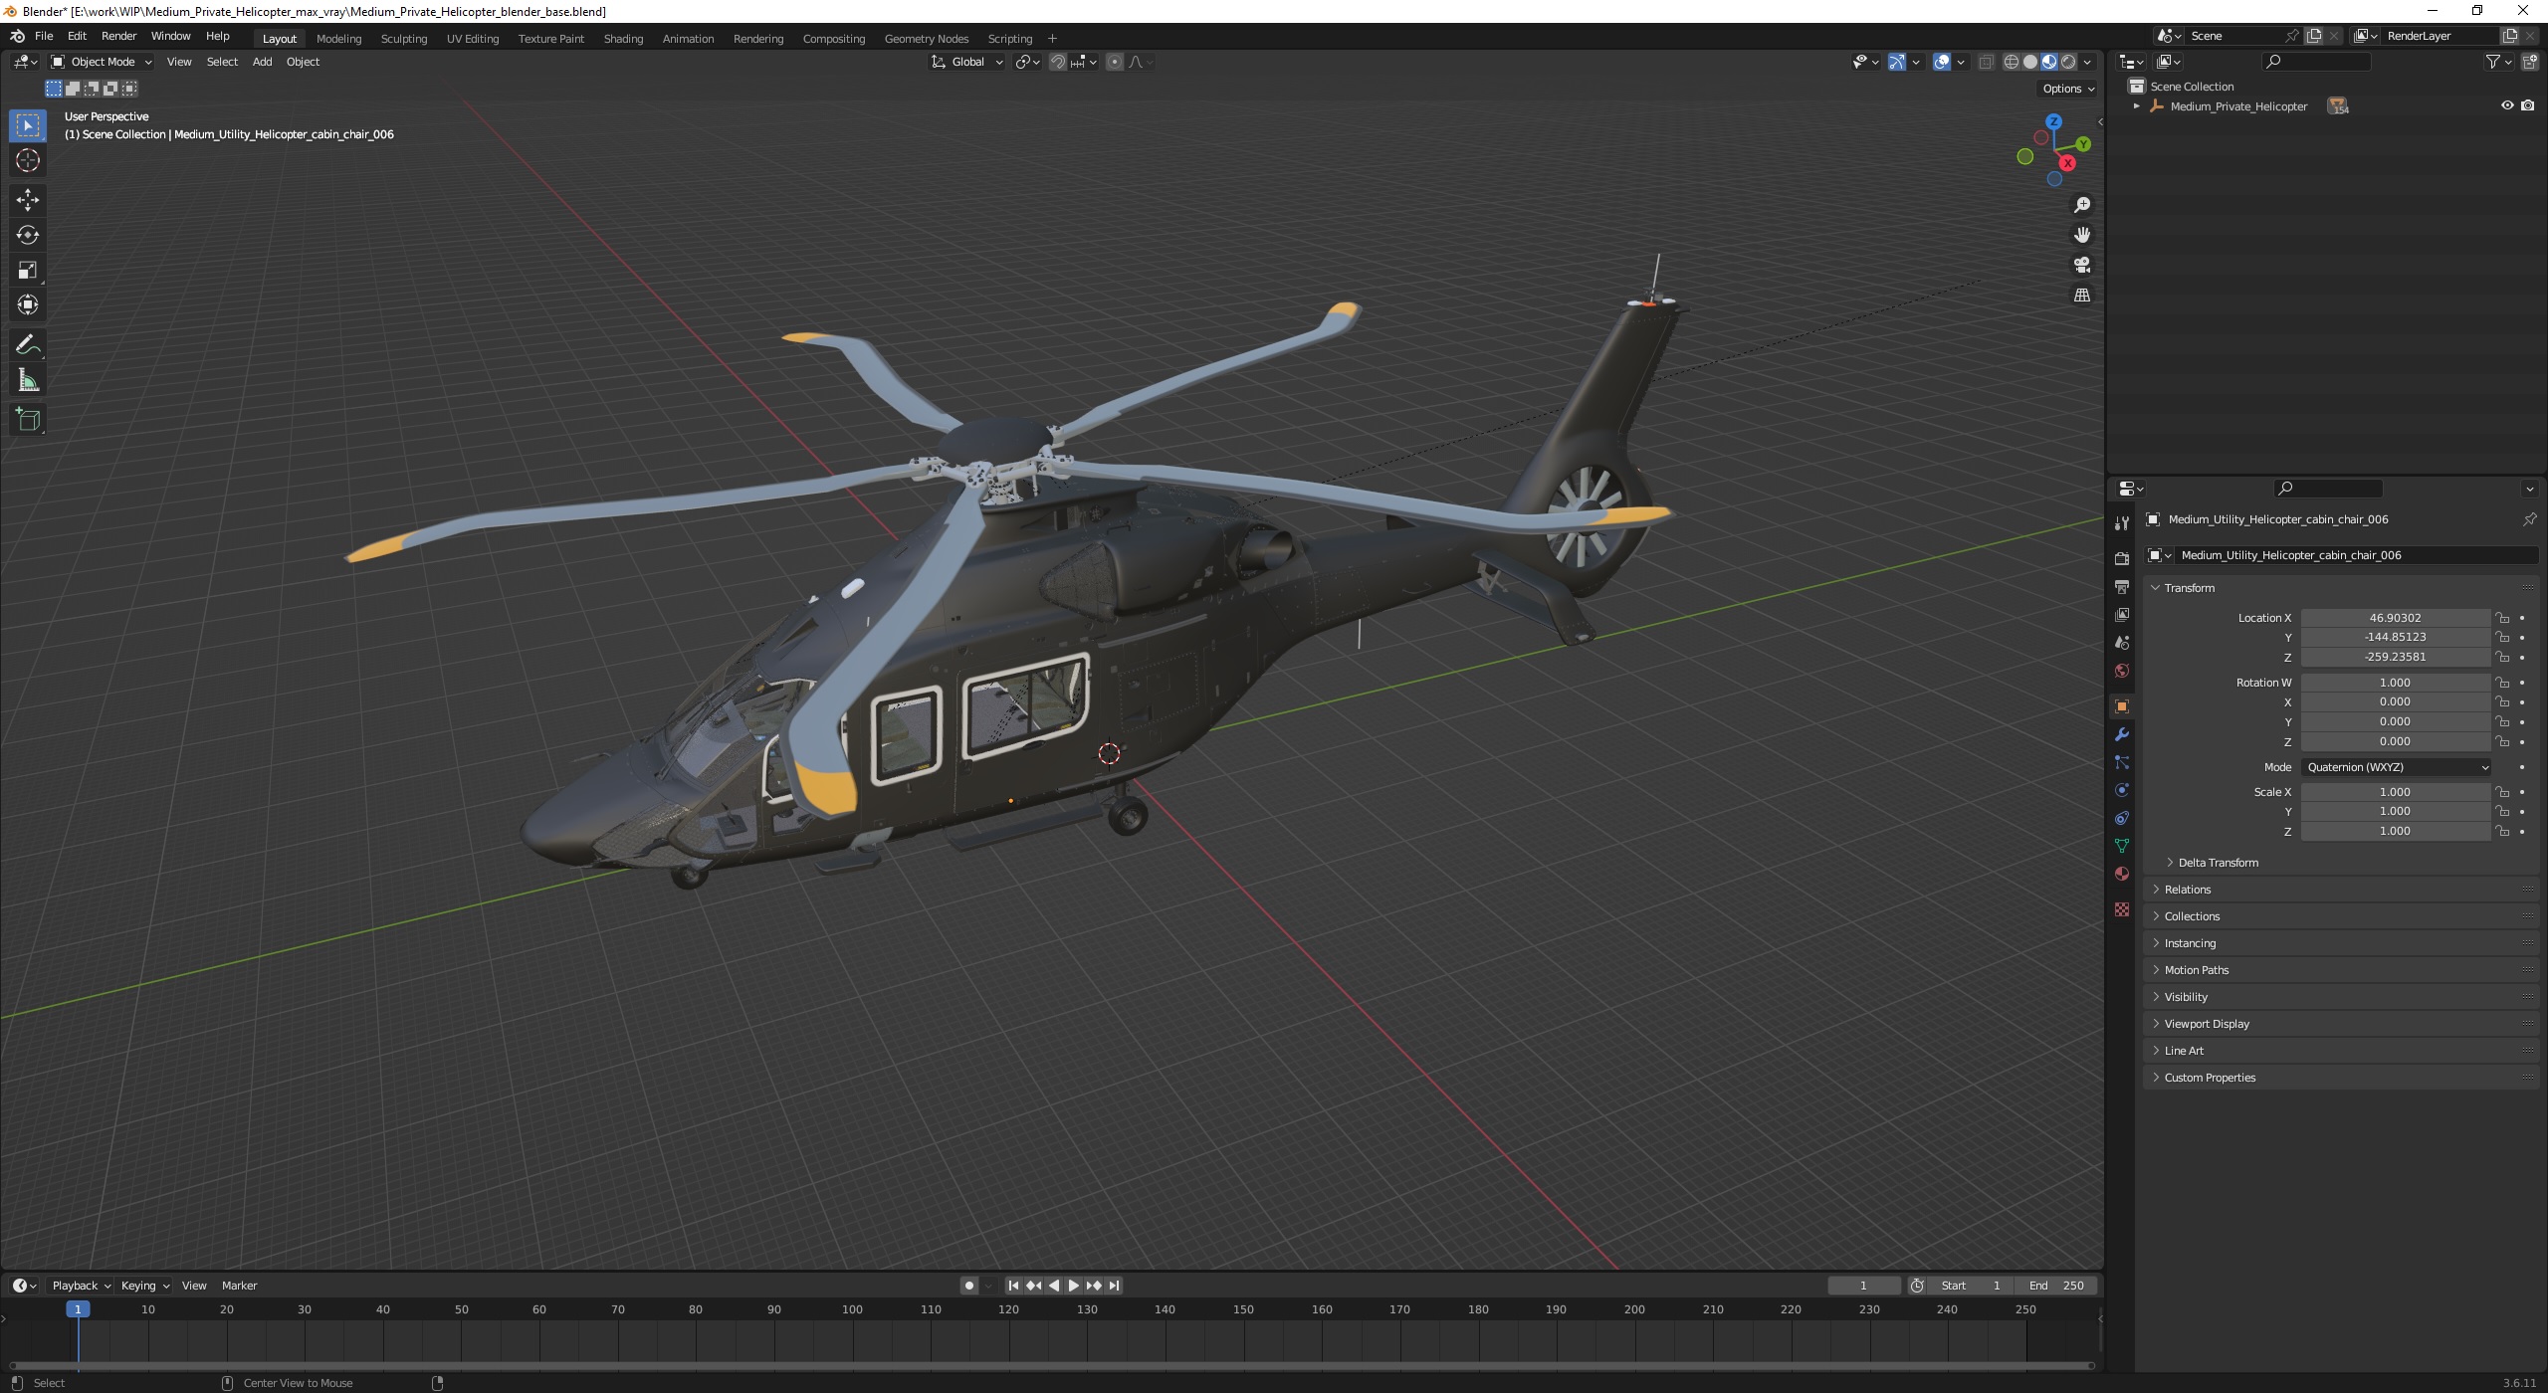Switch to the Geometry Nodes workspace tab
Image resolution: width=2548 pixels, height=1393 pixels.
click(926, 39)
